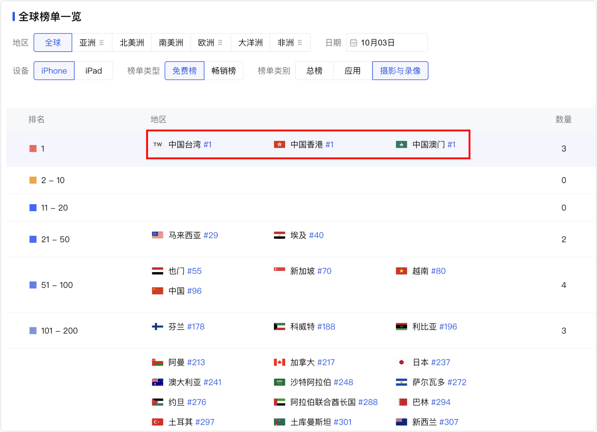
Task: Switch chart type to 畅销榜
Action: [x=224, y=71]
